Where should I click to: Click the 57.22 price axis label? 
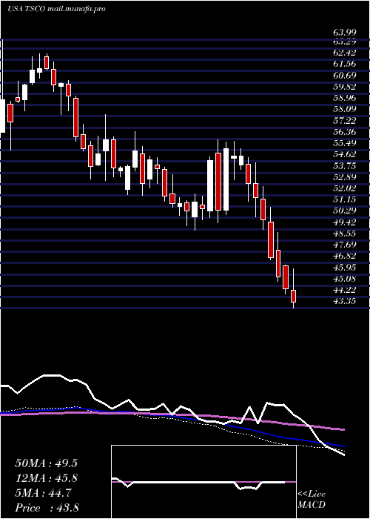coord(345,120)
